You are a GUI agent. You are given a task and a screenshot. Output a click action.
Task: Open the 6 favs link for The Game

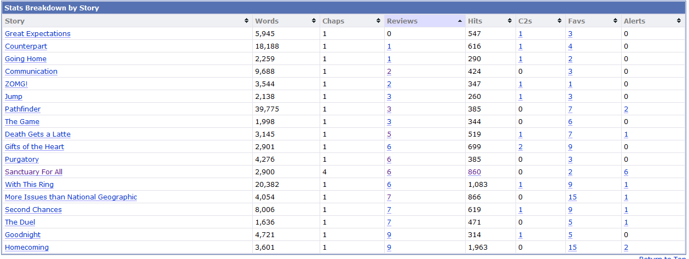(570, 122)
